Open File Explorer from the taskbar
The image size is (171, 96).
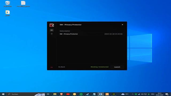point(55,94)
